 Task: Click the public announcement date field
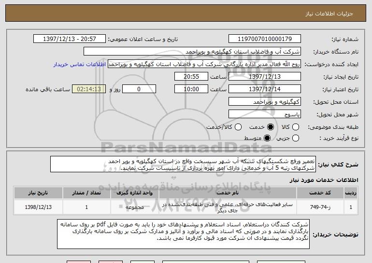70,39
